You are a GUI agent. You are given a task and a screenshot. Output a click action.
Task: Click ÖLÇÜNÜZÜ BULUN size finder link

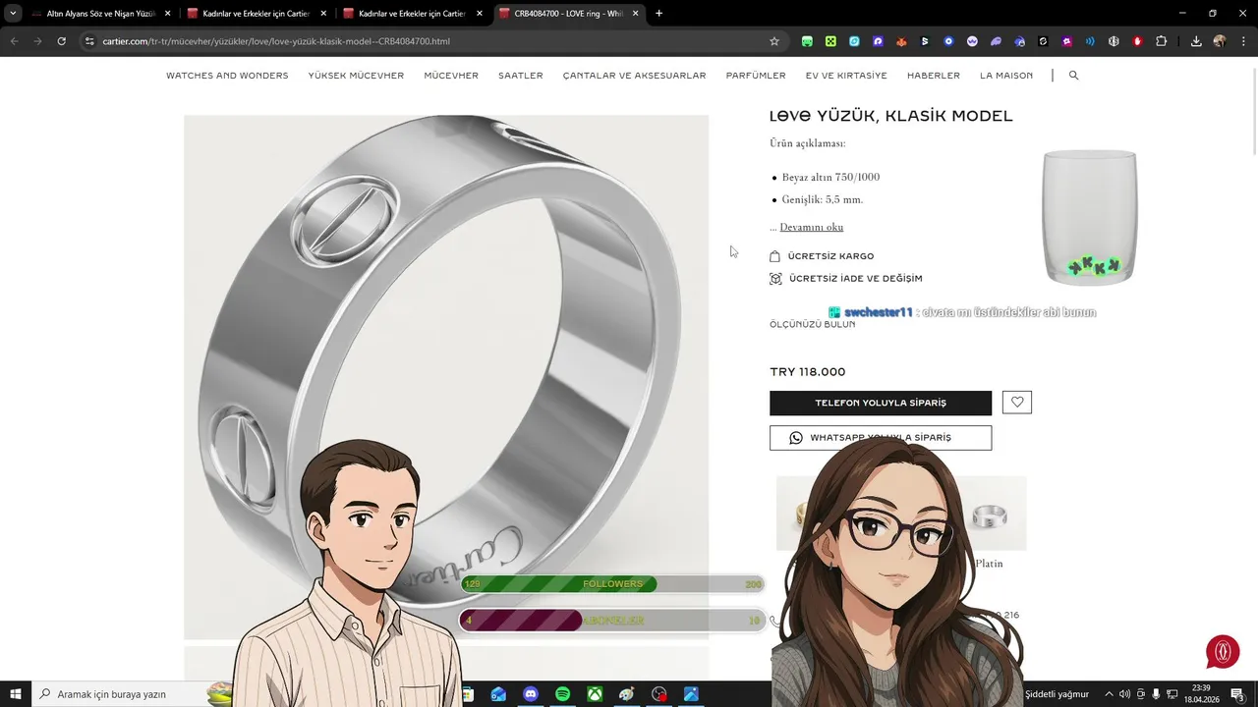(812, 324)
